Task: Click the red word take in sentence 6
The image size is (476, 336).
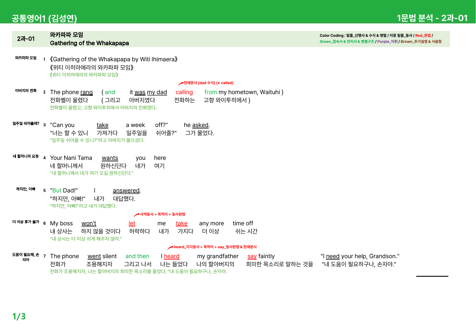Action: point(182,223)
